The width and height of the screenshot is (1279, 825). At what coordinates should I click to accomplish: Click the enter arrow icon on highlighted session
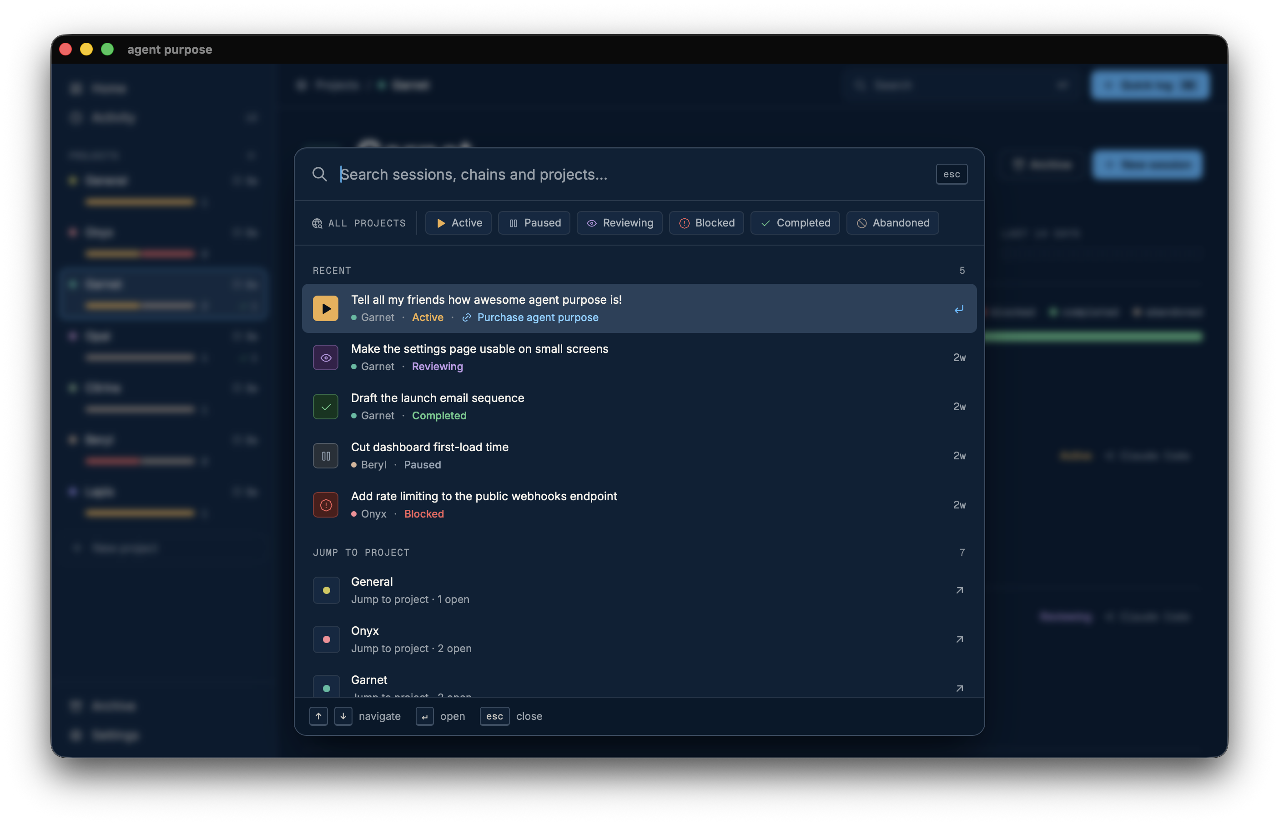959,308
